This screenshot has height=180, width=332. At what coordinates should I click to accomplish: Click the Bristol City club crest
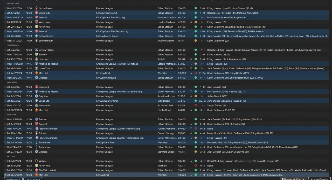click(x=36, y=13)
